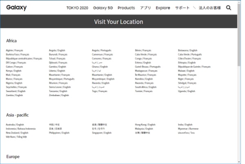The height and width of the screenshot is (164, 245).
Task: Open the Explore menu
Action: coord(163,8)
